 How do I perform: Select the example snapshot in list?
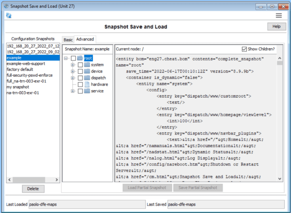pyautogui.click(x=33, y=58)
